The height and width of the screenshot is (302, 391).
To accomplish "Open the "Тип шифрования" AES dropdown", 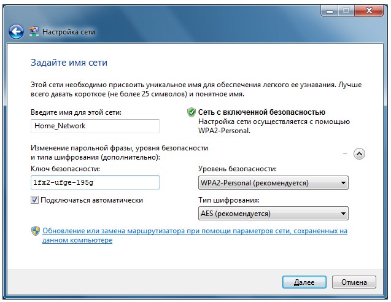I will [x=273, y=214].
